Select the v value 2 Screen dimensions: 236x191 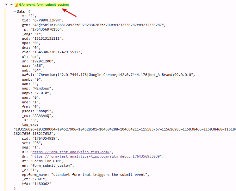(x=31, y=16)
